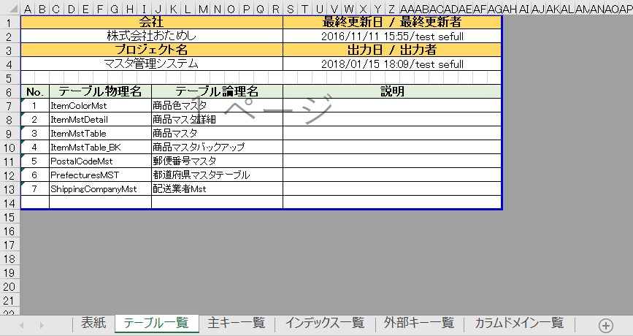The image size is (633, 336).
Task: Click the PostalCodeMst table name cell
Action: pos(100,161)
